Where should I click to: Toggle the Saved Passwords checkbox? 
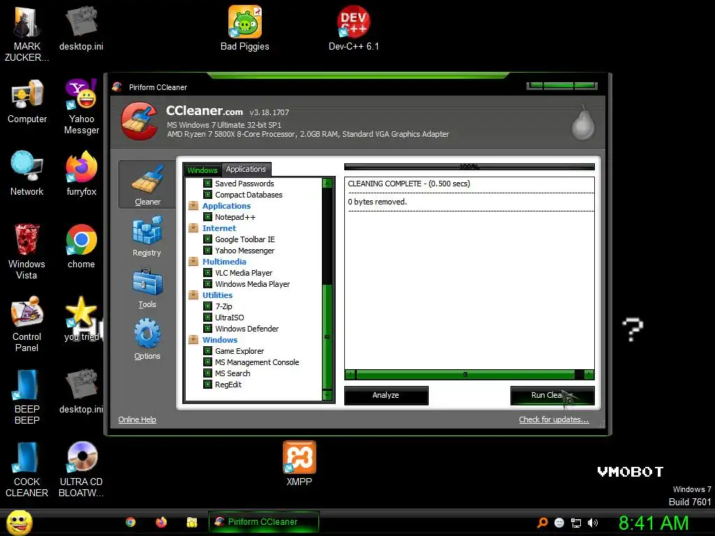coord(207,184)
